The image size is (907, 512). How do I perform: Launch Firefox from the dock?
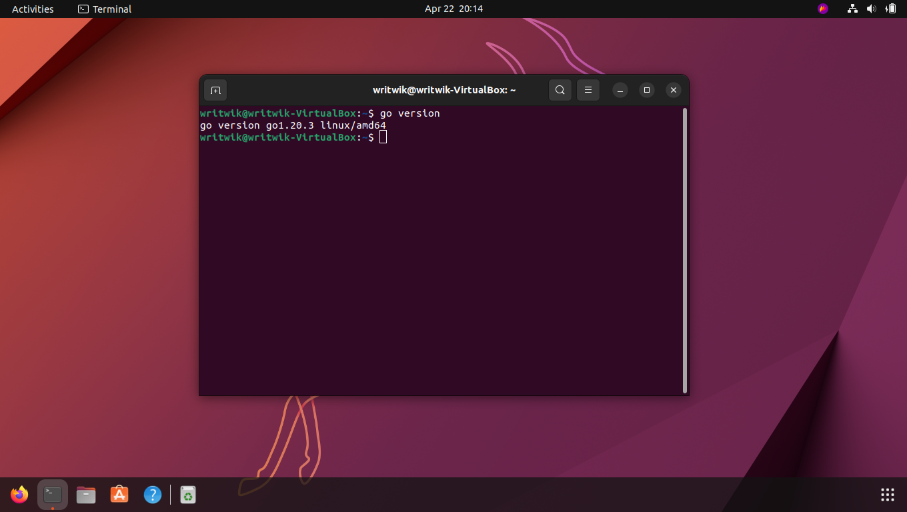pos(19,494)
